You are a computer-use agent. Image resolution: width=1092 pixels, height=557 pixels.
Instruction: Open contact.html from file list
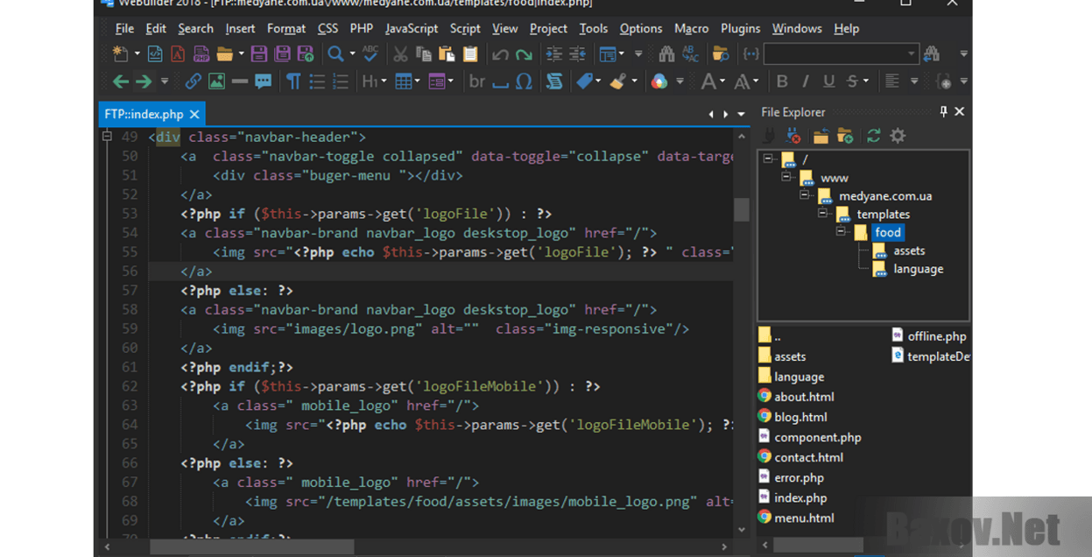pos(808,457)
